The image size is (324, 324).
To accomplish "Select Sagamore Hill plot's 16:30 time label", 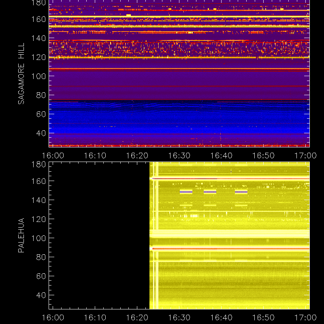I will coord(179,156).
